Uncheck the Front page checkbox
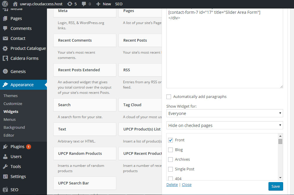Viewport: 294px width, 195px height. [x=170, y=140]
